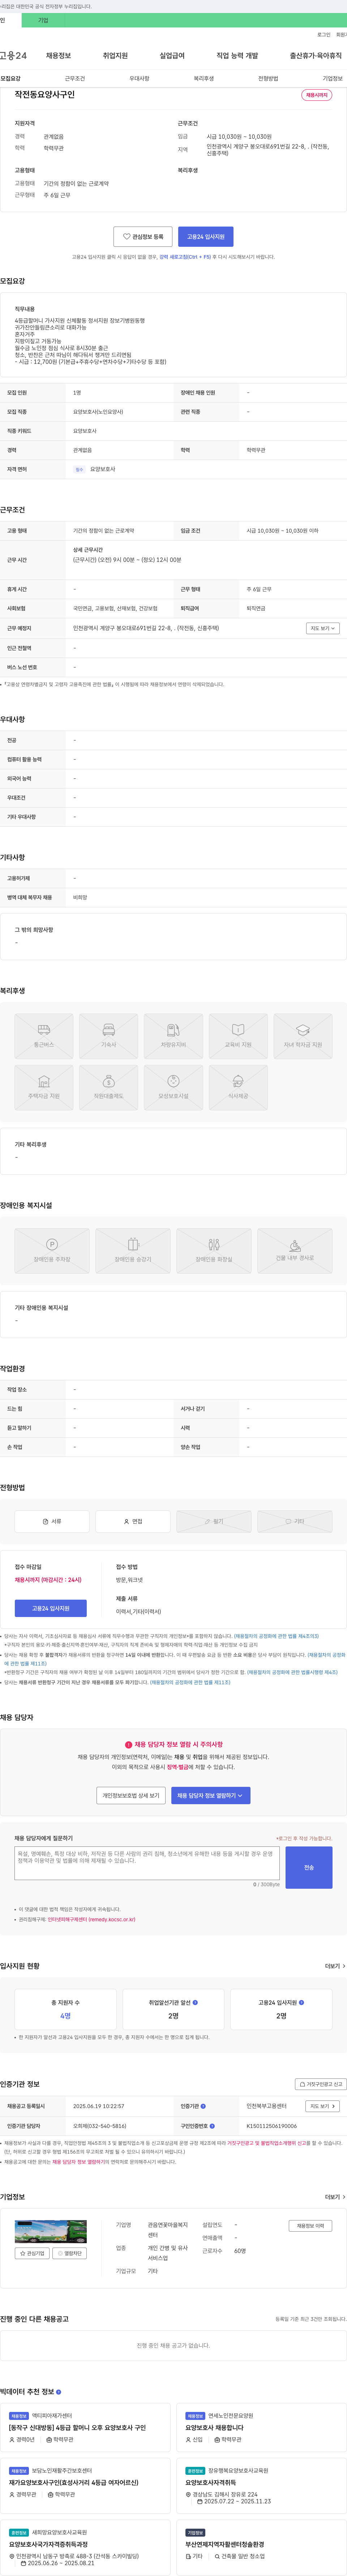Screen dimensions: 347x2576
Task: Jump to the 기업정보 section tab
Action: pos(332,78)
